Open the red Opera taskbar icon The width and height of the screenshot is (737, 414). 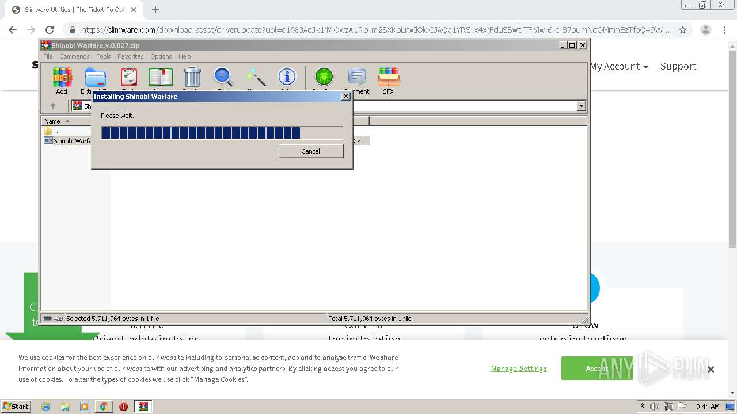click(x=123, y=407)
